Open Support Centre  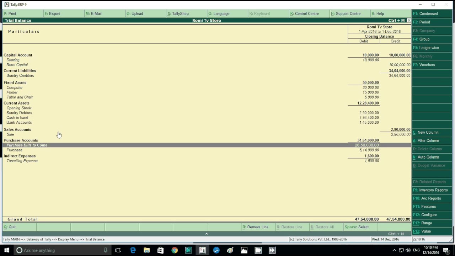(x=350, y=14)
